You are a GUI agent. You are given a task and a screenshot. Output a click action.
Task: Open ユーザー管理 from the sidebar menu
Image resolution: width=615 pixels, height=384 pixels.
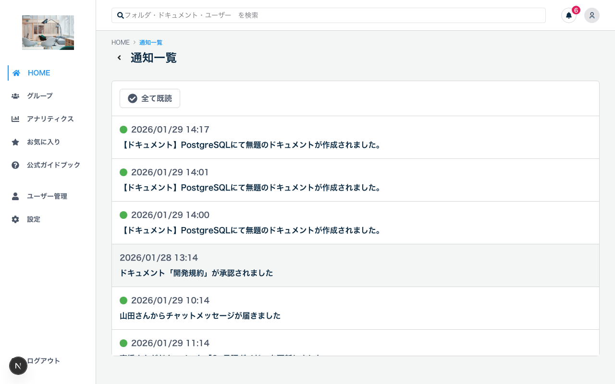tap(47, 196)
